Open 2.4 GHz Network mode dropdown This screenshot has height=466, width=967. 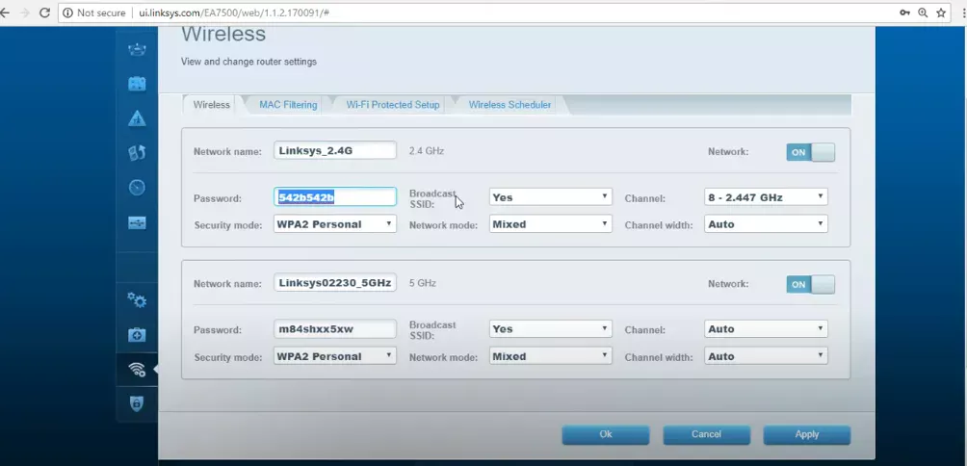coord(550,224)
